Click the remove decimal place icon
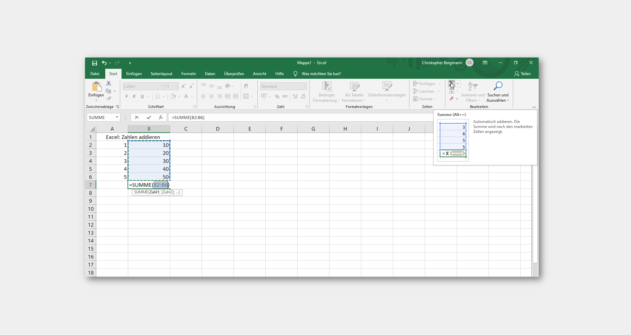The height and width of the screenshot is (335, 631). 303,96
